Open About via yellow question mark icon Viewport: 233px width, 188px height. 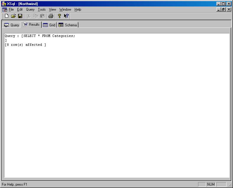click(x=59, y=16)
